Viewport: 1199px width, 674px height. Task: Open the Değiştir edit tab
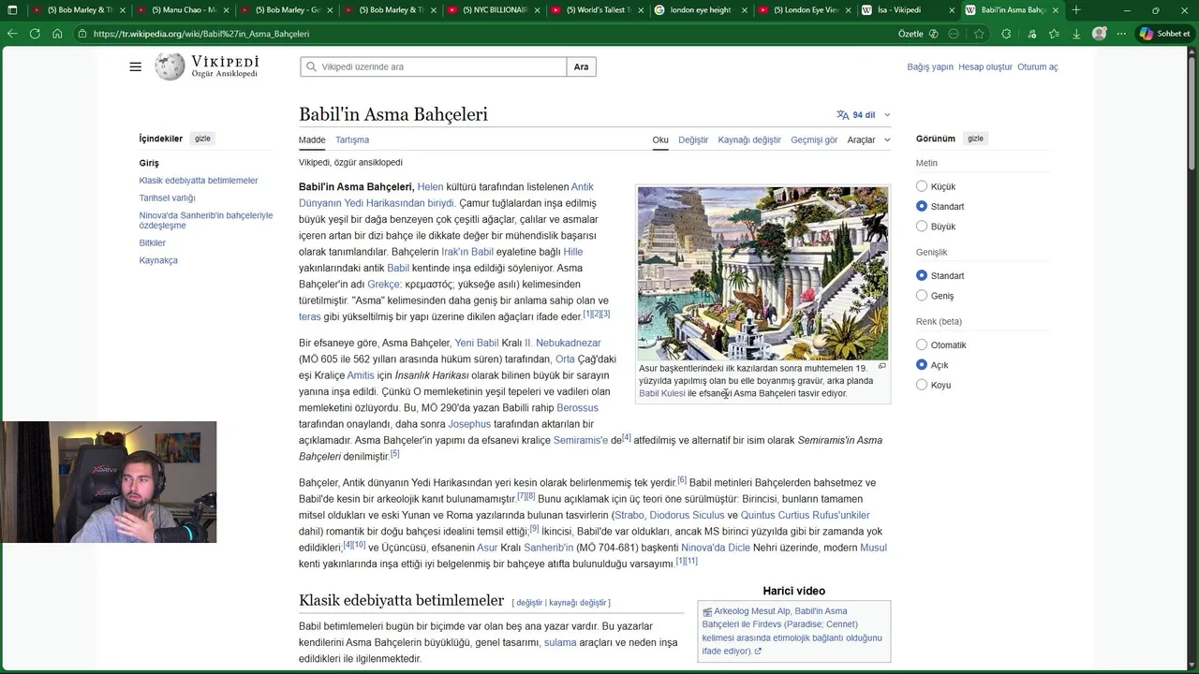click(693, 139)
